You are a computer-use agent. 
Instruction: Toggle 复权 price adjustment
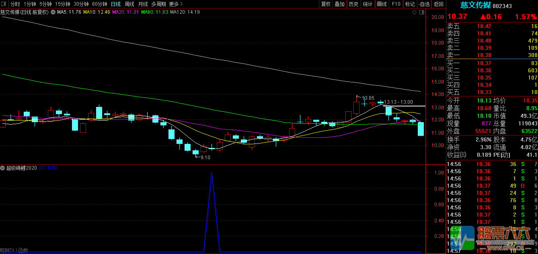(x=326, y=4)
